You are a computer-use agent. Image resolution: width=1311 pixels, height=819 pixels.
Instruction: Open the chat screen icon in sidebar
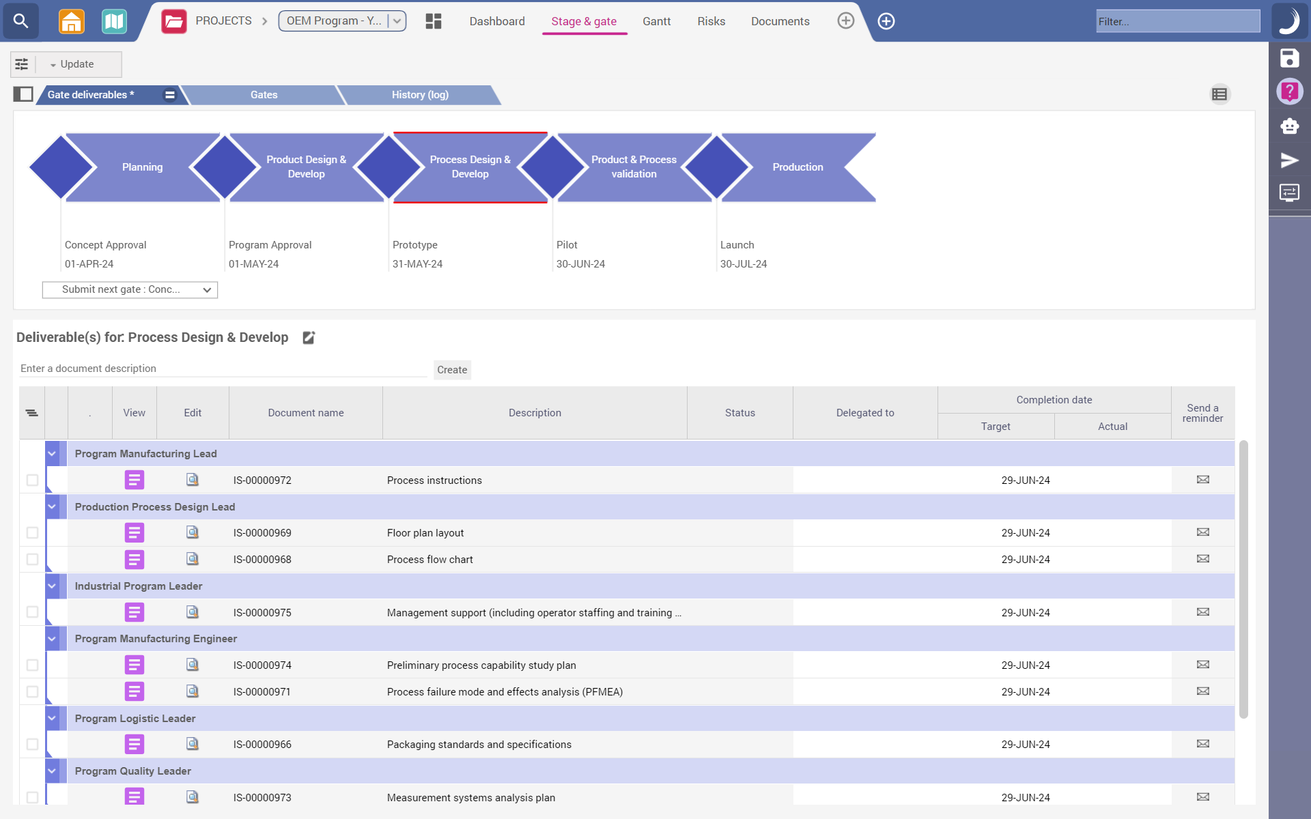(1288, 193)
